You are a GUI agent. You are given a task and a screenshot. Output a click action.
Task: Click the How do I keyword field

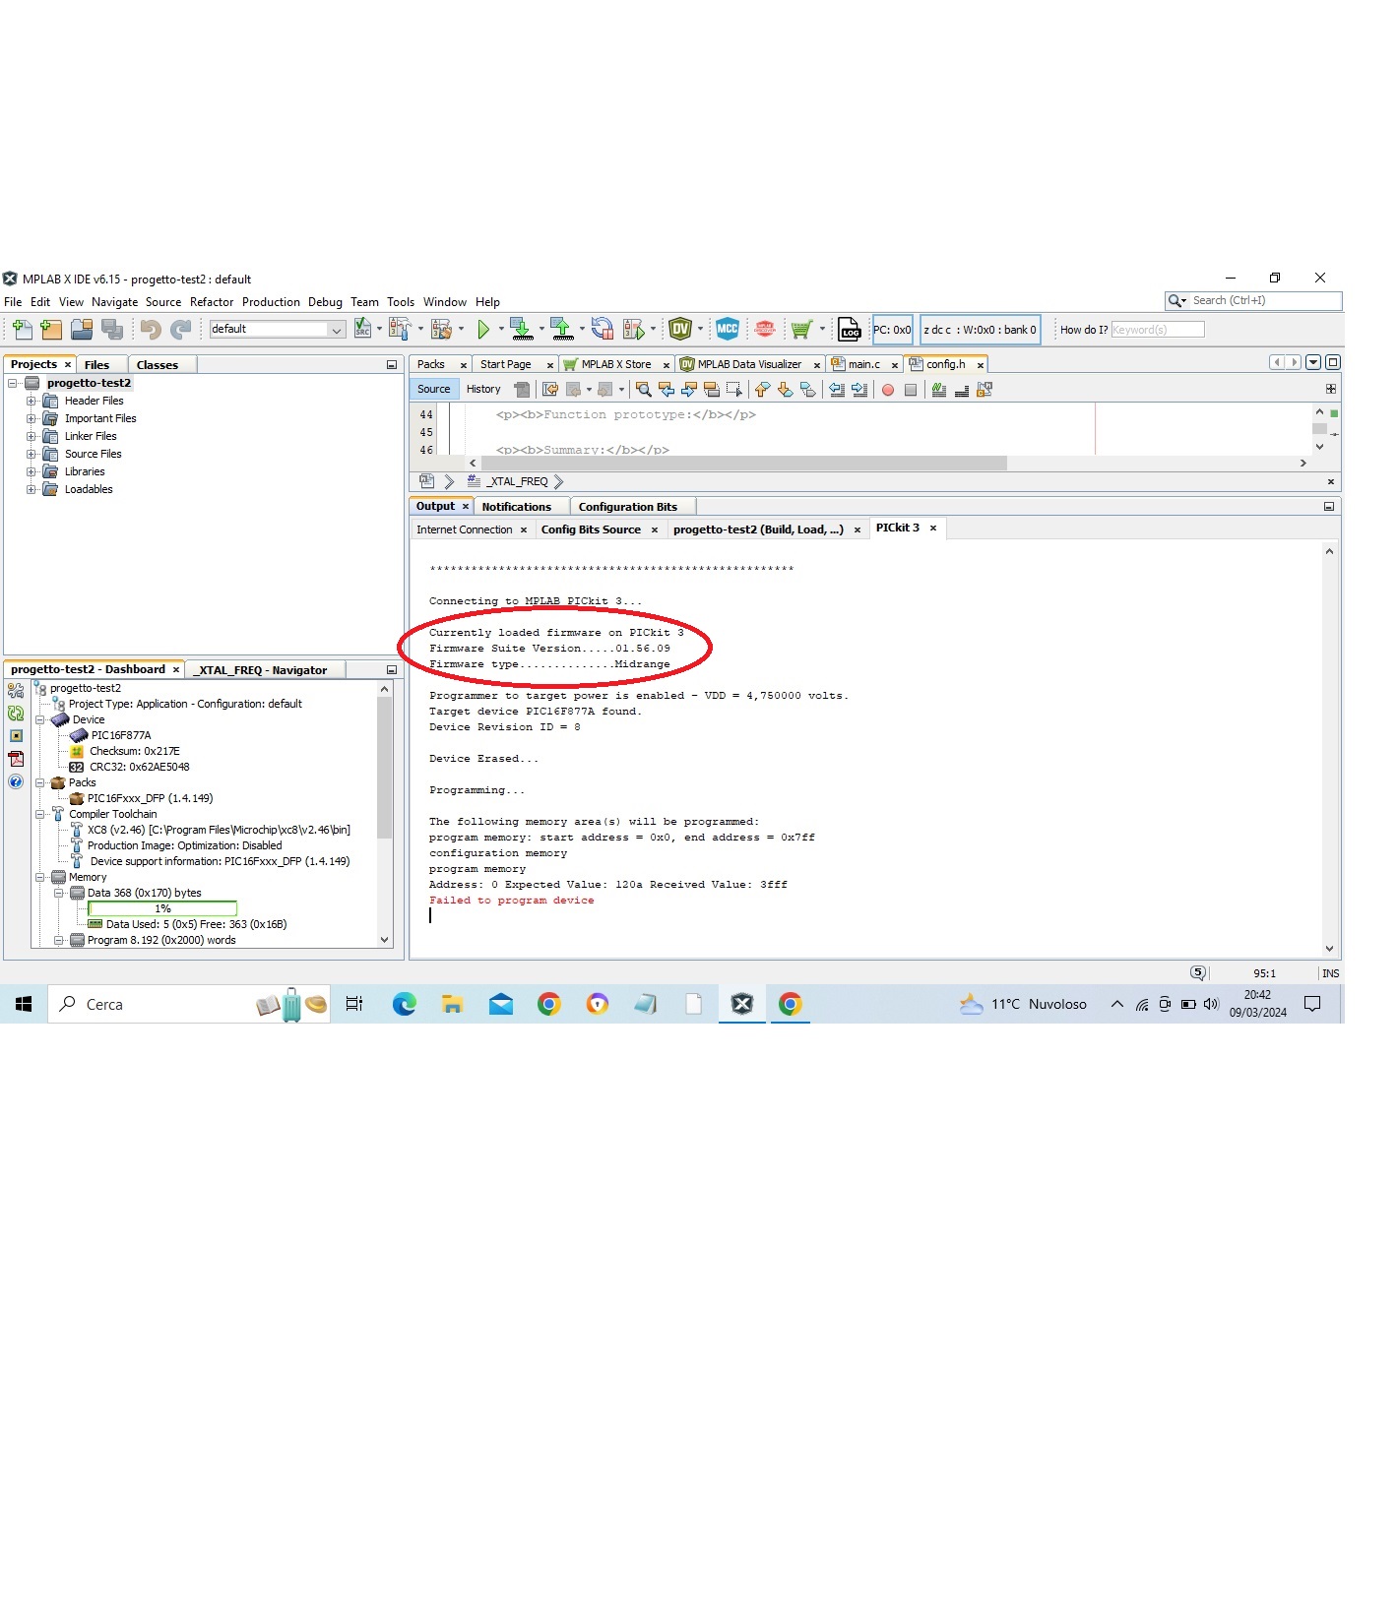(1157, 330)
